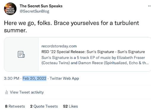Click the Twitter Web App source link
Viewport: 151px width, 111px height.
click(64, 78)
